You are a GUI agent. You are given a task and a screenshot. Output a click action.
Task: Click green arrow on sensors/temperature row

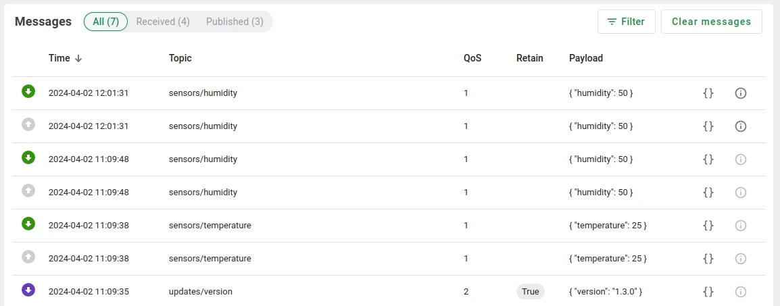click(x=28, y=224)
